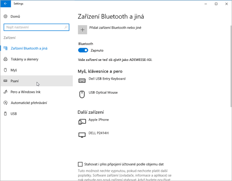Click the Najít nastavení search field
This screenshot has height=181, width=232.
[x=37, y=27]
